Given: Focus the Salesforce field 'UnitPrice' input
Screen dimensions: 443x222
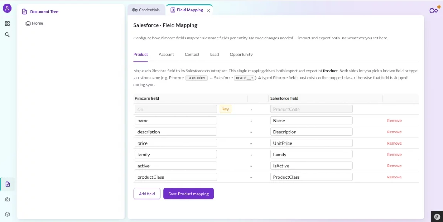Looking at the screenshot, I should [311, 143].
